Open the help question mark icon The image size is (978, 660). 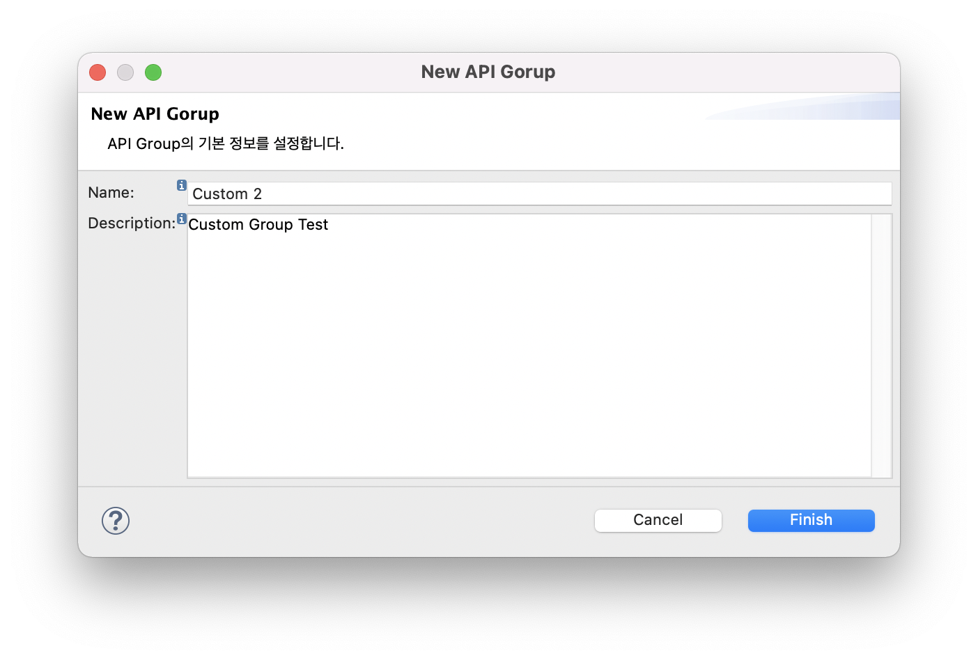(116, 520)
